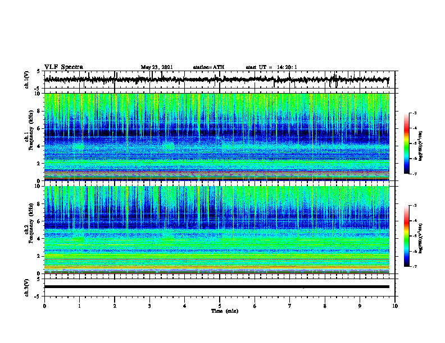Viewport: 445px width, 343px height.
Task: Click time axis tick label "5"
Action: point(220,306)
